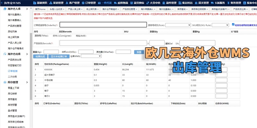Viewport: 257px width, 128px height.
Task: Click the 报表中心 icon
Action: click(x=244, y=3)
